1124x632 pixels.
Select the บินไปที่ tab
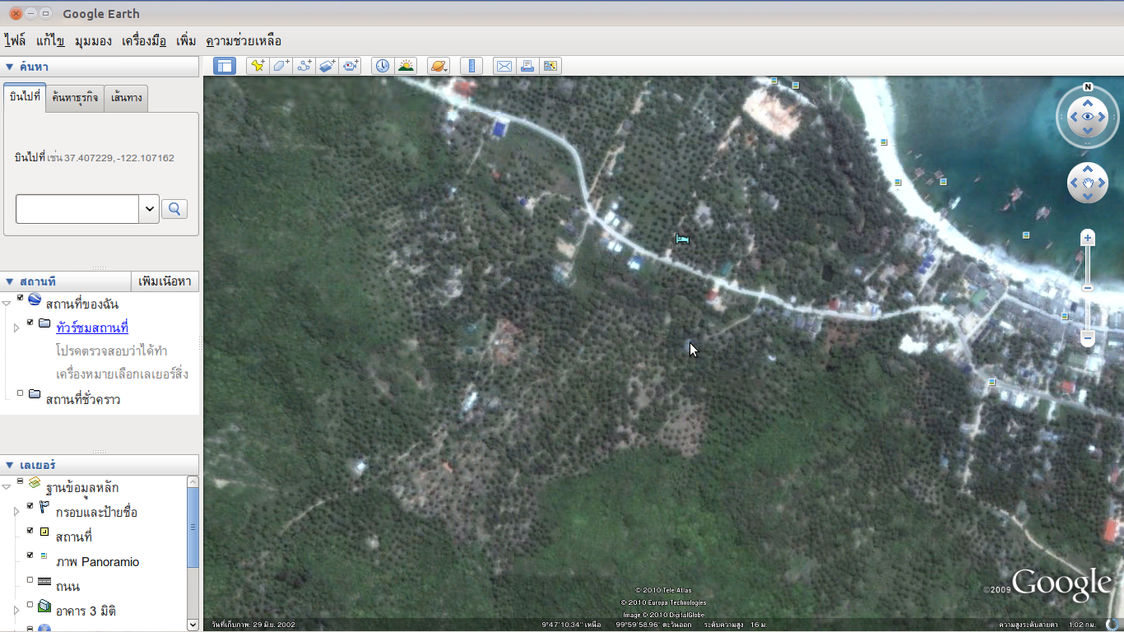pos(24,96)
